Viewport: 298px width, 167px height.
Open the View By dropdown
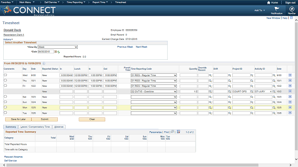pos(58,47)
